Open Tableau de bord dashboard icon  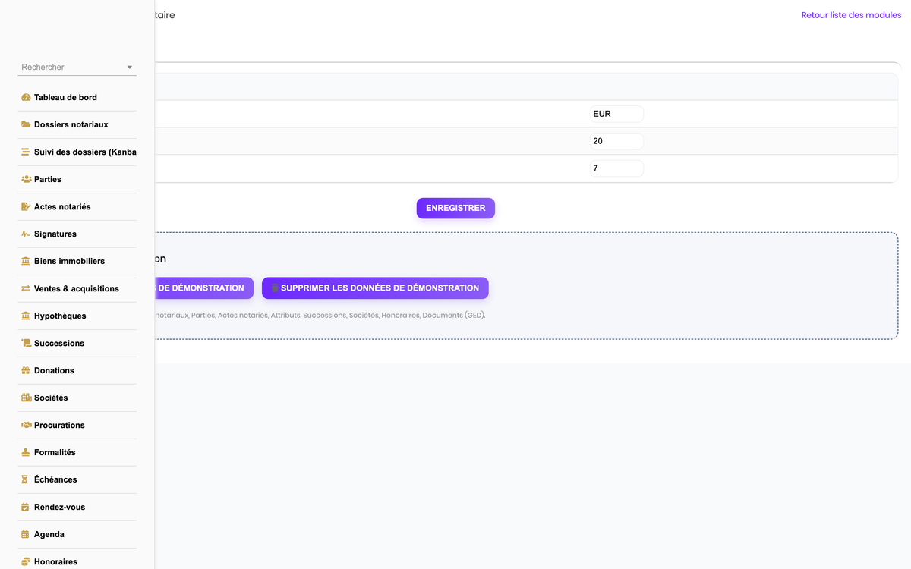(x=26, y=97)
